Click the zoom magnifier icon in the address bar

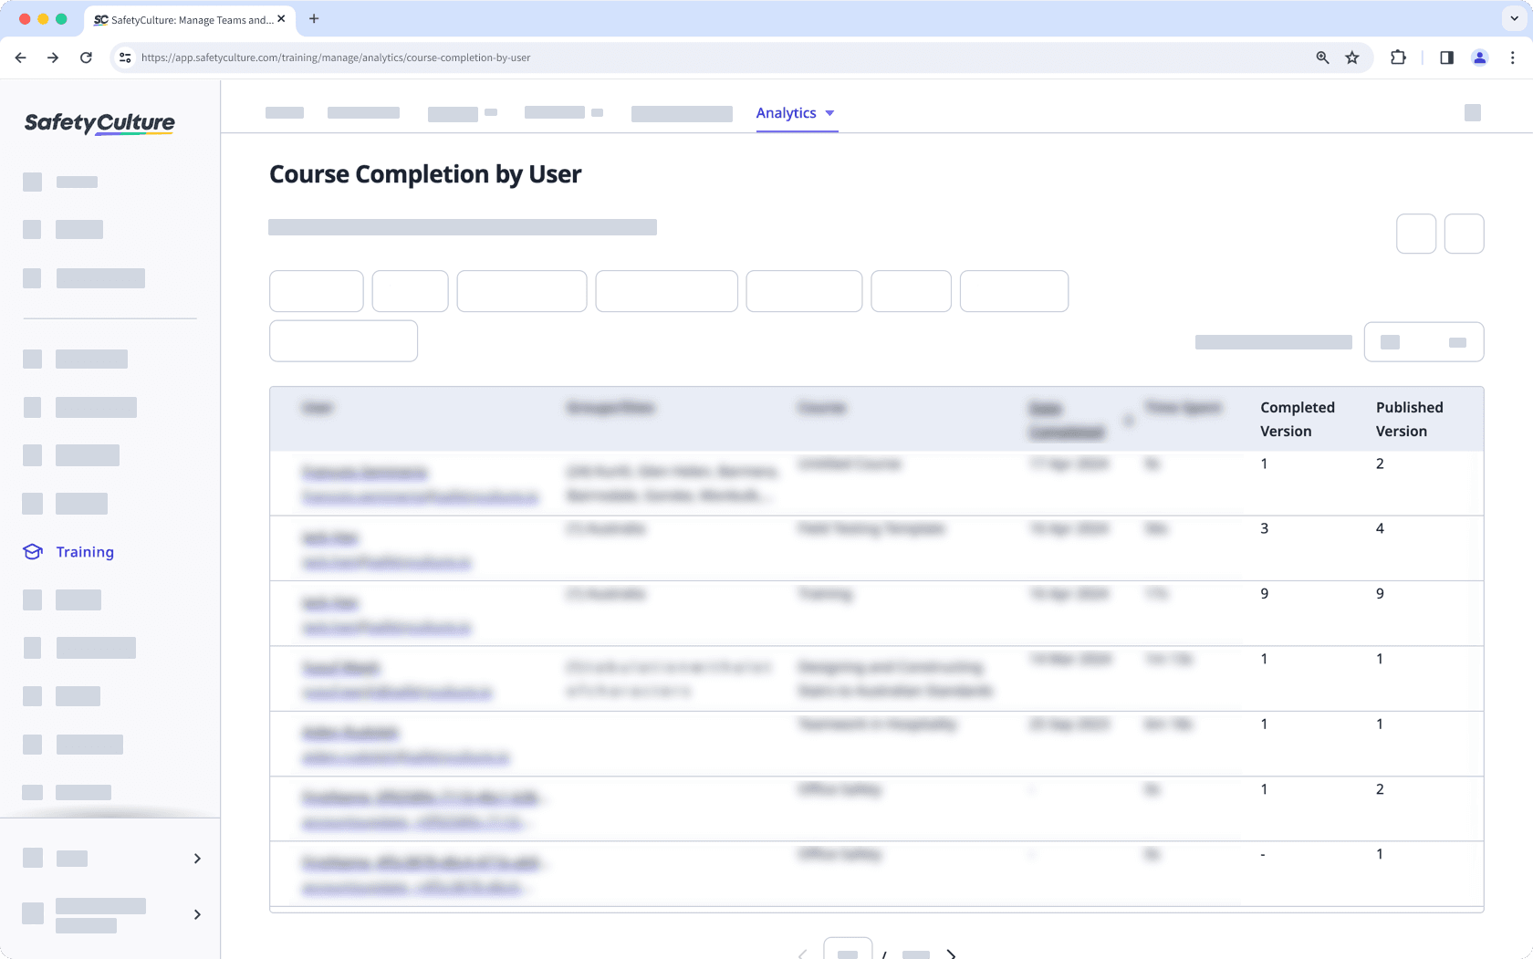click(x=1321, y=57)
